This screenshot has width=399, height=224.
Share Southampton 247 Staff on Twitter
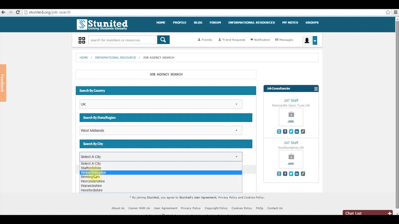[x=291, y=174]
